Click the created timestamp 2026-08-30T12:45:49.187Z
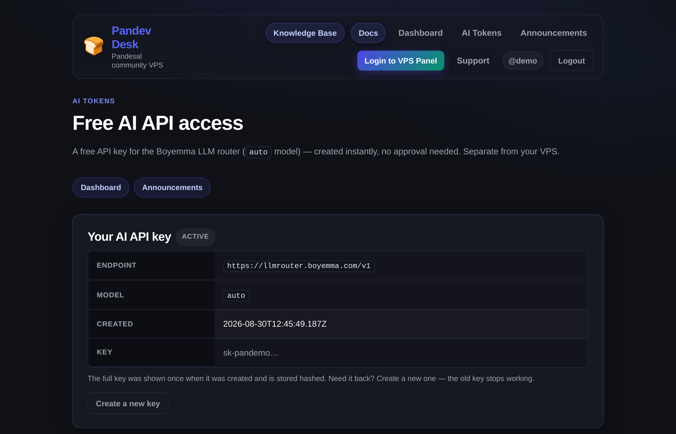Image resolution: width=676 pixels, height=434 pixels. click(275, 324)
